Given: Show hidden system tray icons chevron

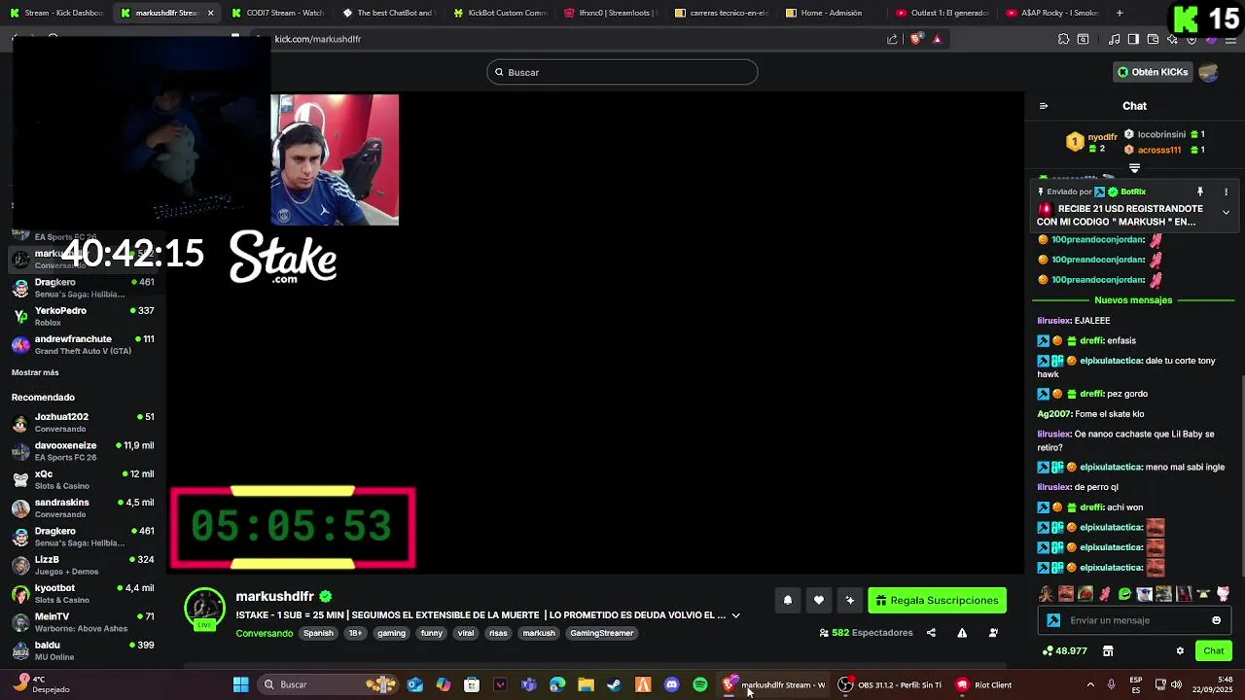Looking at the screenshot, I should pos(1090,684).
